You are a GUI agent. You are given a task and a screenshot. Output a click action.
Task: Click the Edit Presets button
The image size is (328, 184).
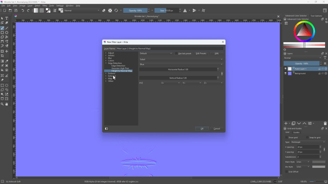point(201,53)
